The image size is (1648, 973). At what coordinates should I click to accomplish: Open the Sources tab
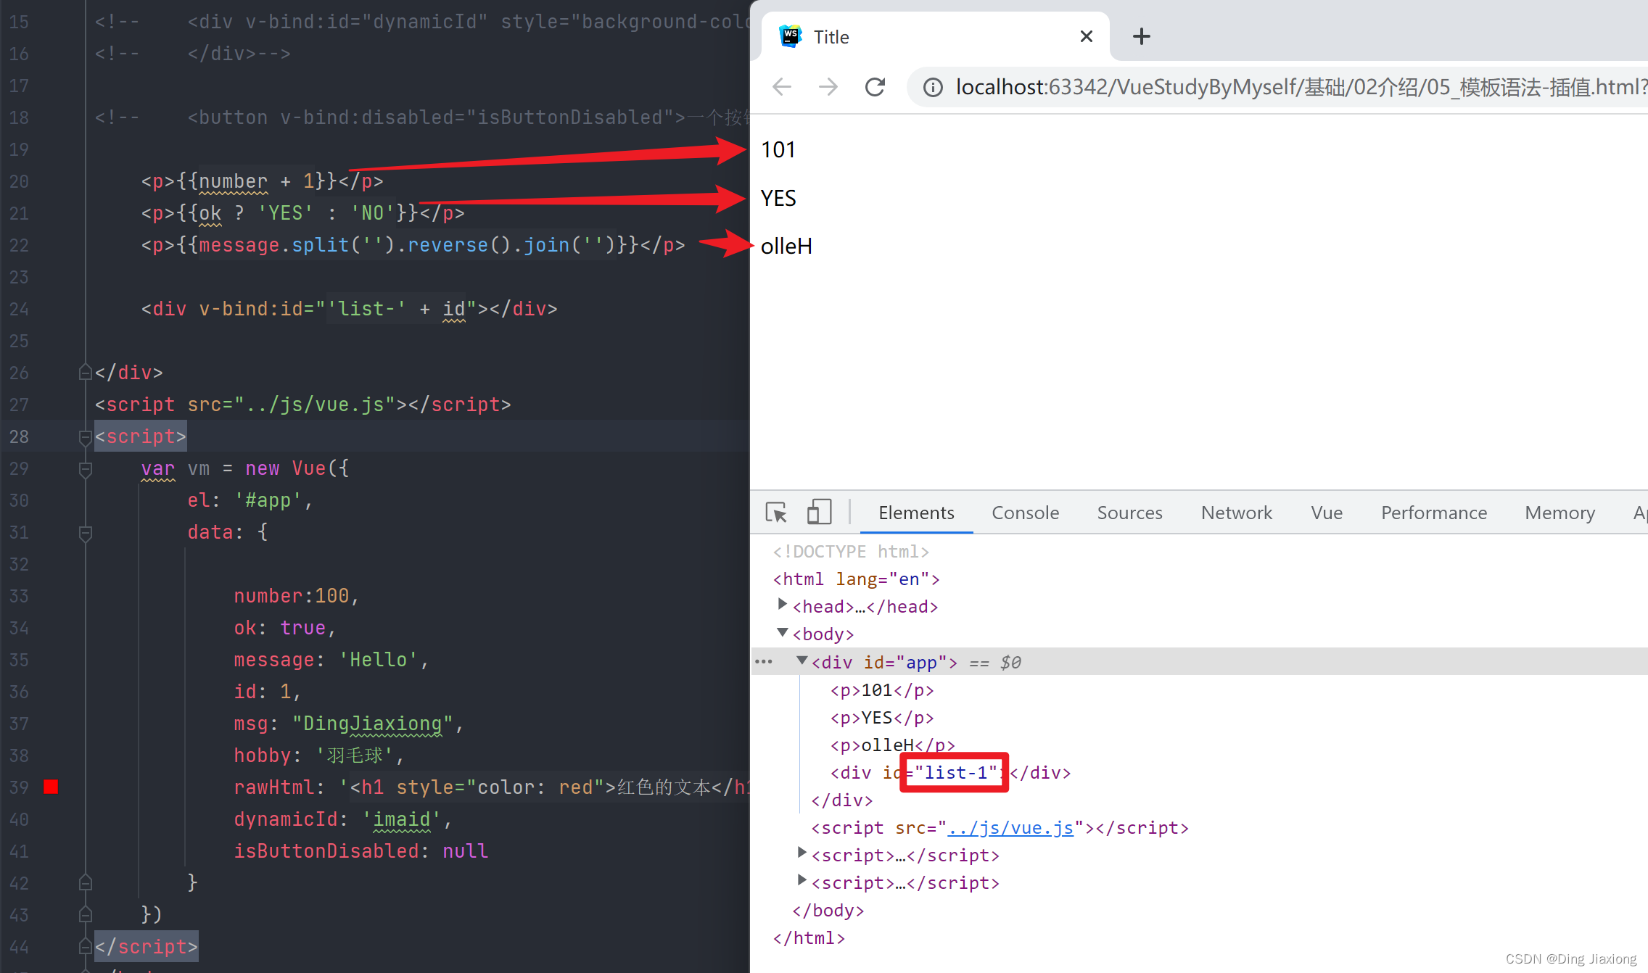pyautogui.click(x=1129, y=513)
